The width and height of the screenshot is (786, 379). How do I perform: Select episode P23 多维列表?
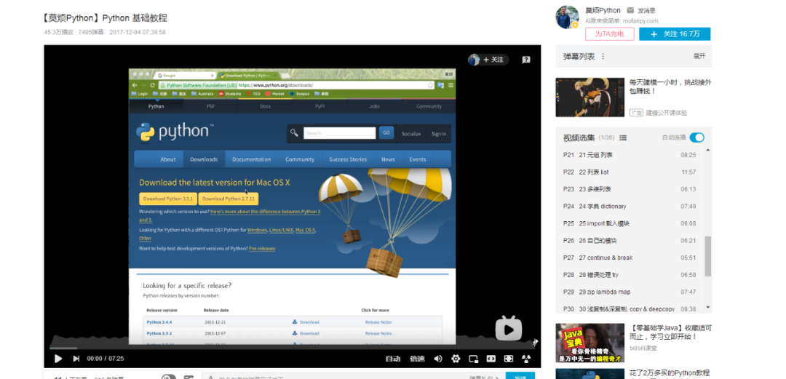tap(630, 189)
